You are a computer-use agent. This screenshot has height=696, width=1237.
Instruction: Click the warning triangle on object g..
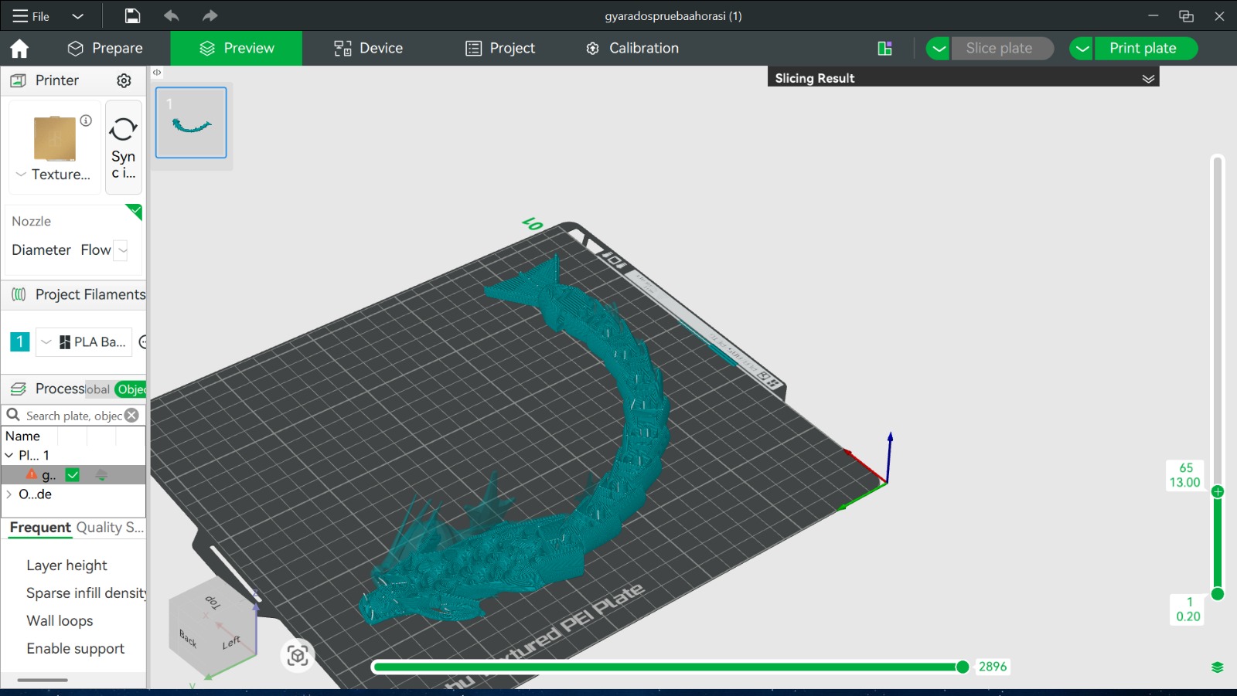[32, 475]
